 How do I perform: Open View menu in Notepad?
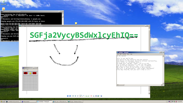pos(128,54)
